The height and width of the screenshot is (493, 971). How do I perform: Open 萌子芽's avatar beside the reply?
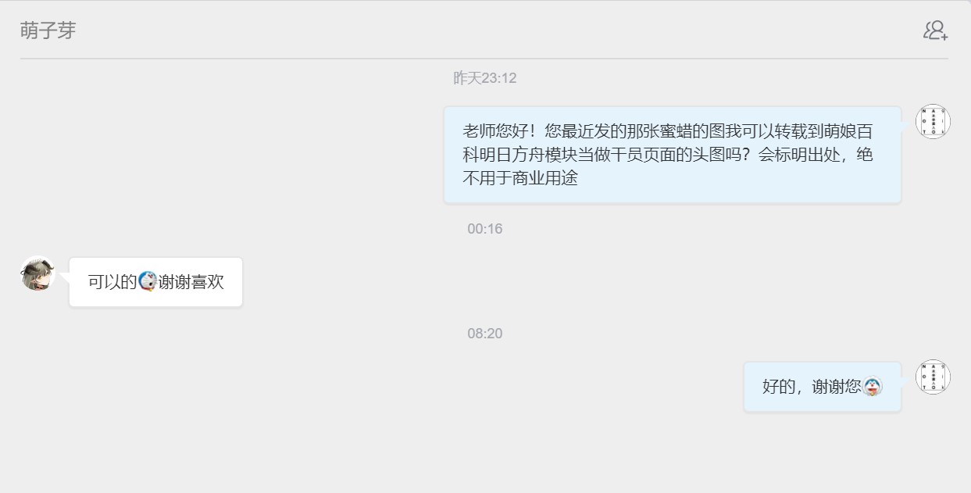[37, 274]
